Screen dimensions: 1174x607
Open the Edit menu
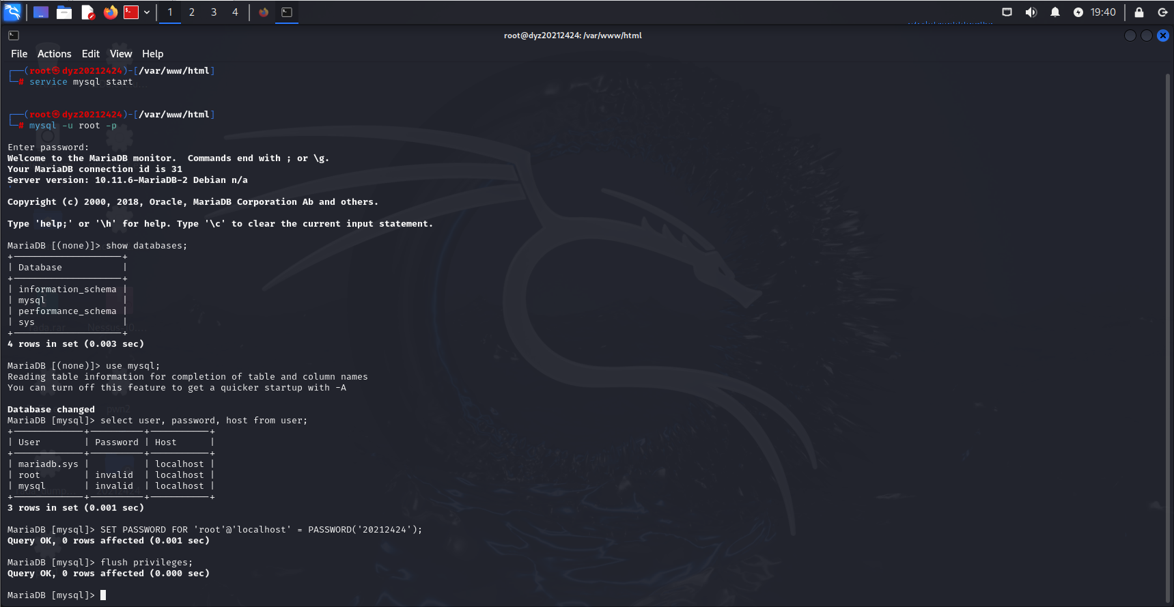coord(91,54)
